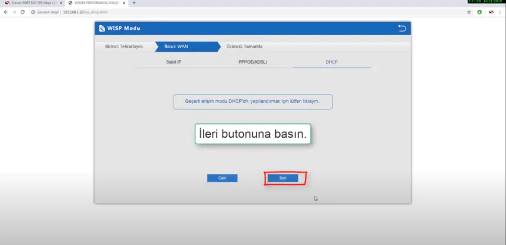
Task: Close the YÜKSEK PERFORMANSLI AKILLI tab
Action: coord(124,3)
